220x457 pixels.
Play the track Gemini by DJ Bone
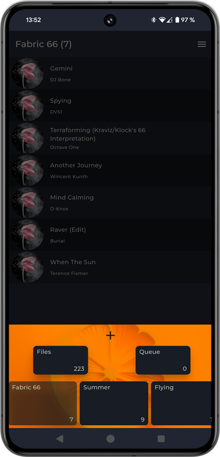[x=110, y=73]
